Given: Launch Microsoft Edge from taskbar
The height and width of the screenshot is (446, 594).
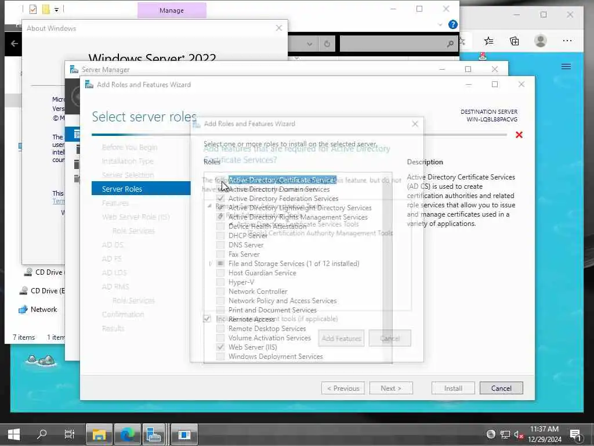Looking at the screenshot, I should pyautogui.click(x=127, y=434).
